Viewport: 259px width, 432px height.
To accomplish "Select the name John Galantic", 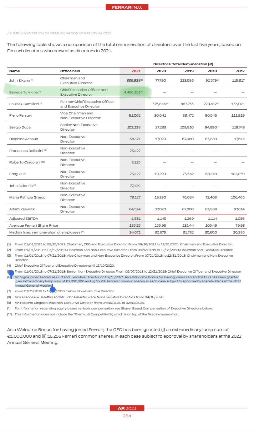I will pyautogui.click(x=21, y=186).
